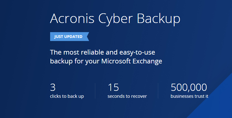Click the word Acronis in the title
The height and width of the screenshot is (118, 232).
73,19
